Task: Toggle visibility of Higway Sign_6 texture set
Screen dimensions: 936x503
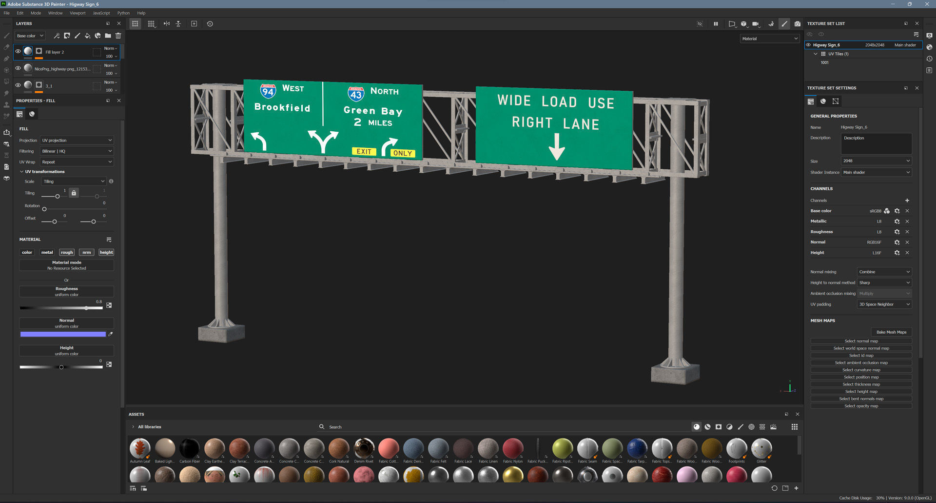Action: click(808, 45)
